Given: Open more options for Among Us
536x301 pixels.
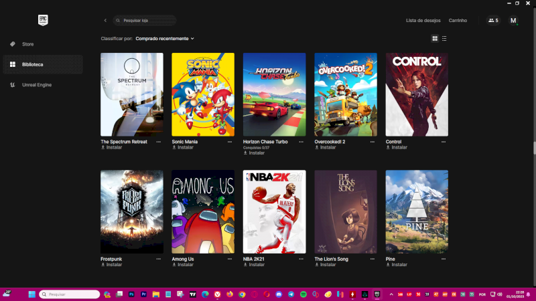Looking at the screenshot, I should (x=230, y=259).
